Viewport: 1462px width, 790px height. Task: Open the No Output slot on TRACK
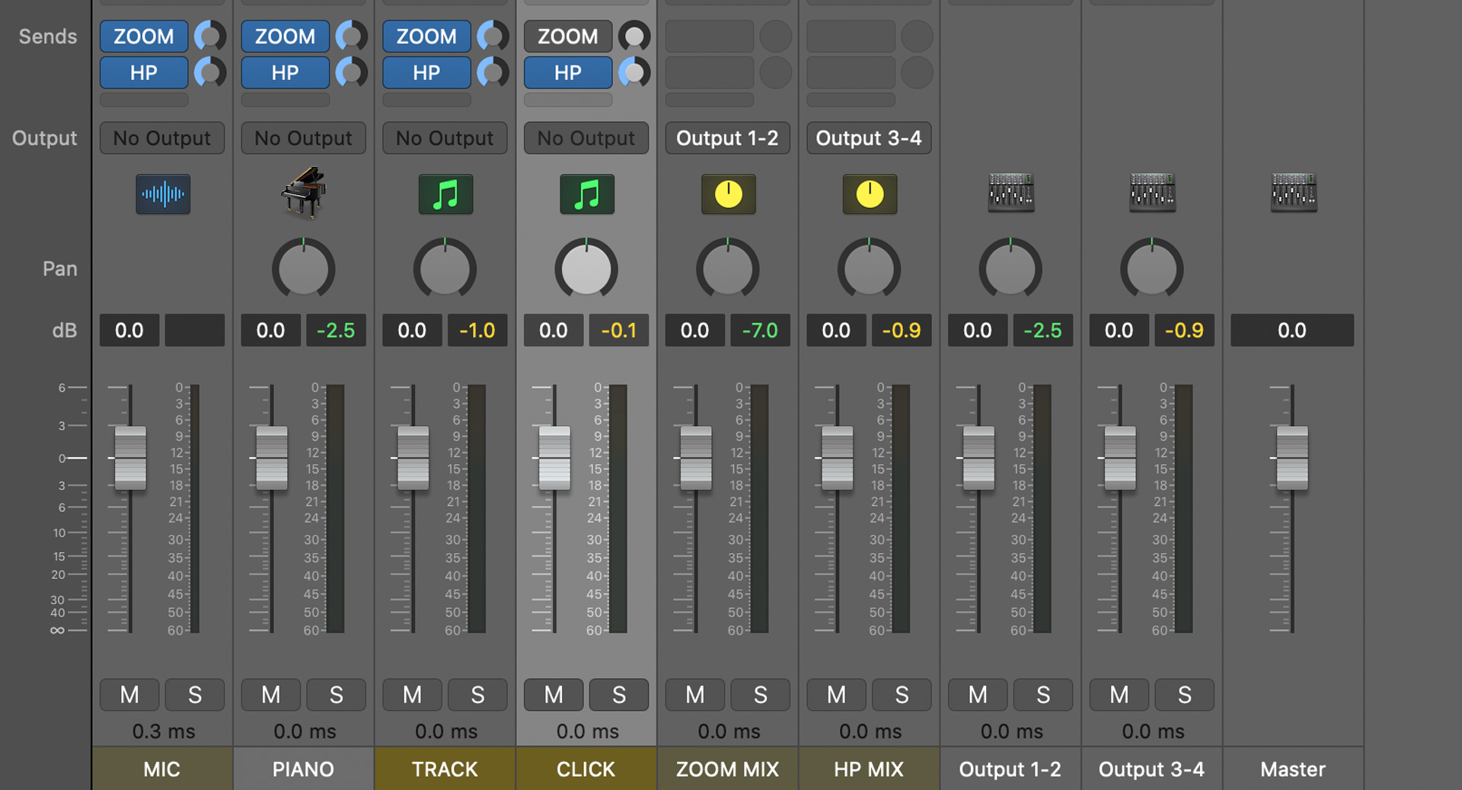tap(445, 138)
